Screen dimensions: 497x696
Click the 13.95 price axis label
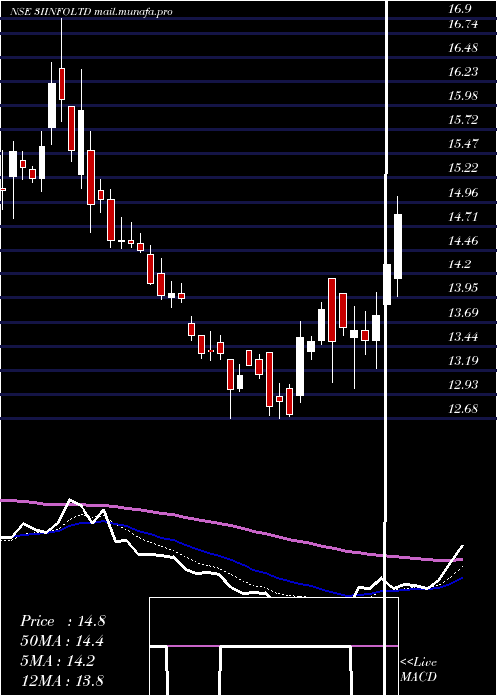[463, 288]
